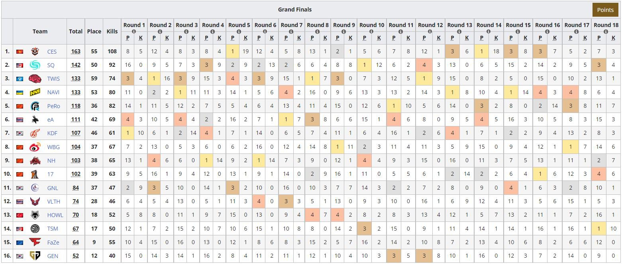Click the WBG team logo icon
This screenshot has height=264, width=622.
35,147
